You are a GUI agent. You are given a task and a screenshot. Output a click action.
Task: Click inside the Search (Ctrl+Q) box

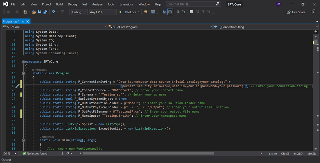[x=191, y=4]
